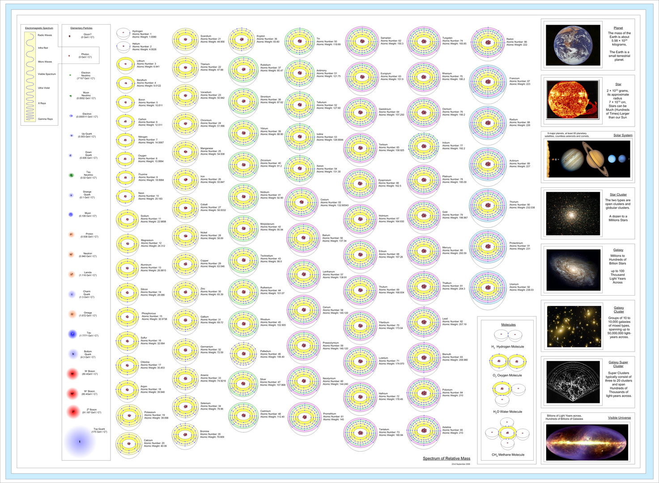
Task: Click the 'Visible Spectrum' label
Action: point(47,74)
